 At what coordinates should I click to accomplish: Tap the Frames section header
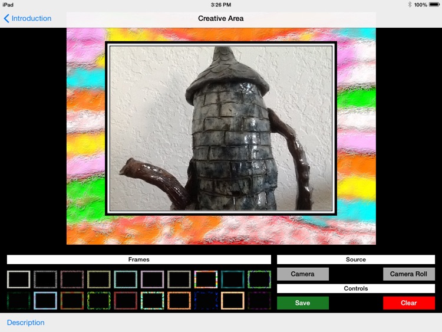[139, 259]
